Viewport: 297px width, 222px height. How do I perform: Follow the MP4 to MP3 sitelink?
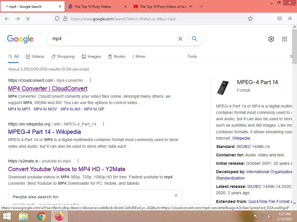coord(19,109)
